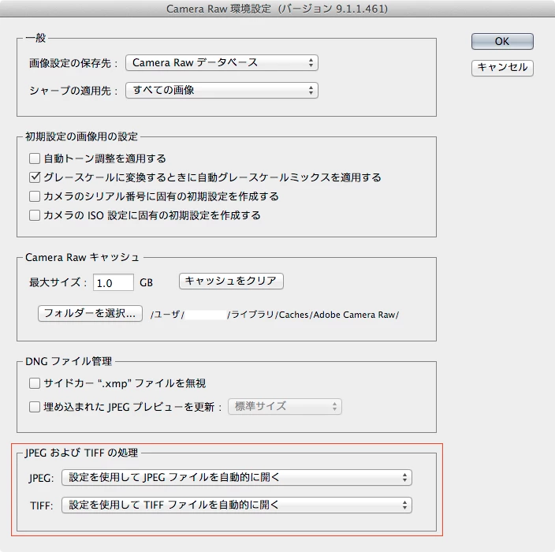The height and width of the screenshot is (552, 555).
Task: Click the 最大サイズ input field
Action: (x=114, y=282)
